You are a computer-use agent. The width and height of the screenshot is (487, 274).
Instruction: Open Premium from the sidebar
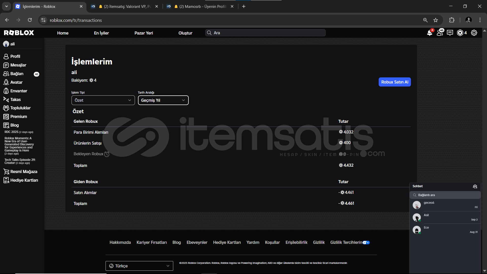(15, 116)
